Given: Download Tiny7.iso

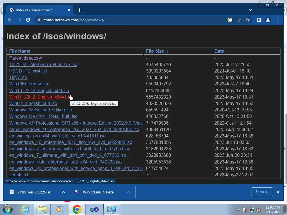Looking at the screenshot, I should [18, 77].
